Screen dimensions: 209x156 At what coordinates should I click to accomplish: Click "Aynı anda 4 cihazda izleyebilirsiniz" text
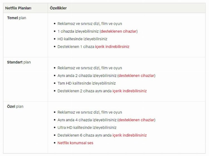pos(87,120)
